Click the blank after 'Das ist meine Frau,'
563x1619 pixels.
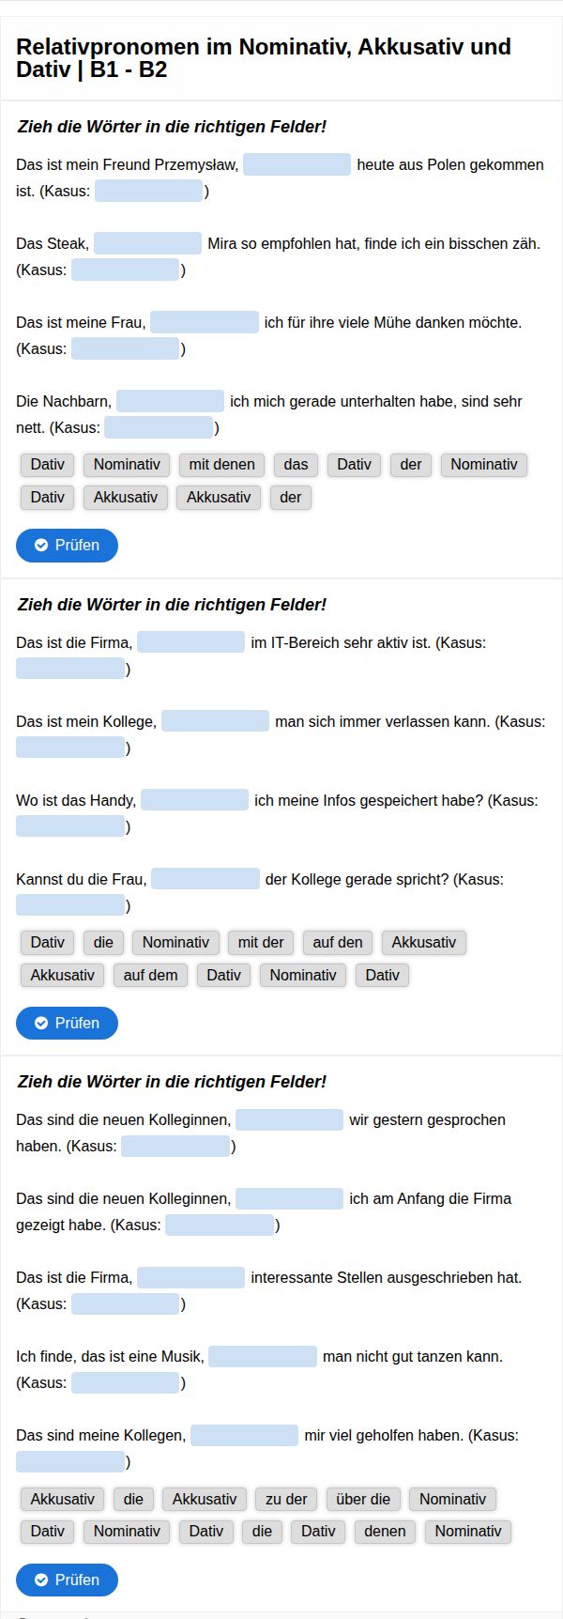pyautogui.click(x=205, y=322)
